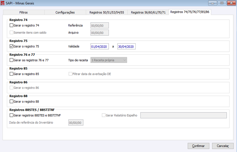Image resolution: width=237 pixels, height=152 pixels.
Task: Click Data de referência do Inventário field
Action: click(x=76, y=122)
